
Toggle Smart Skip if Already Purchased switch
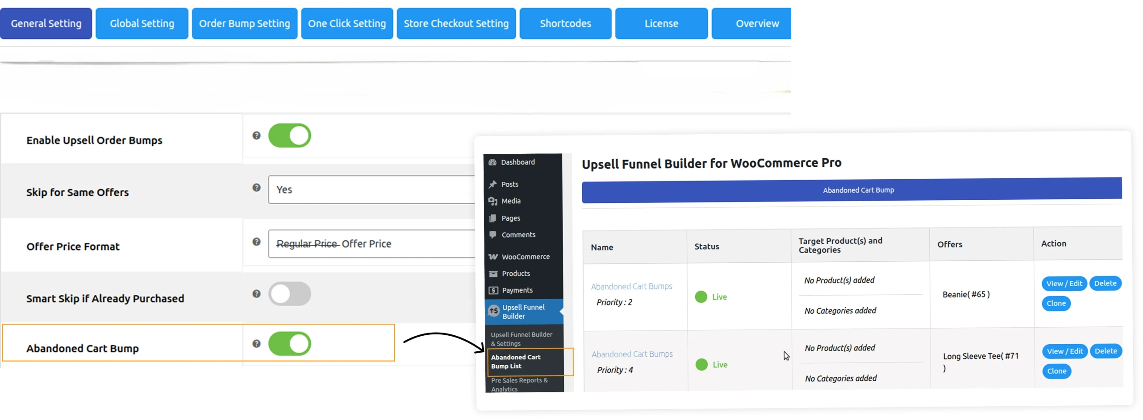(x=289, y=294)
